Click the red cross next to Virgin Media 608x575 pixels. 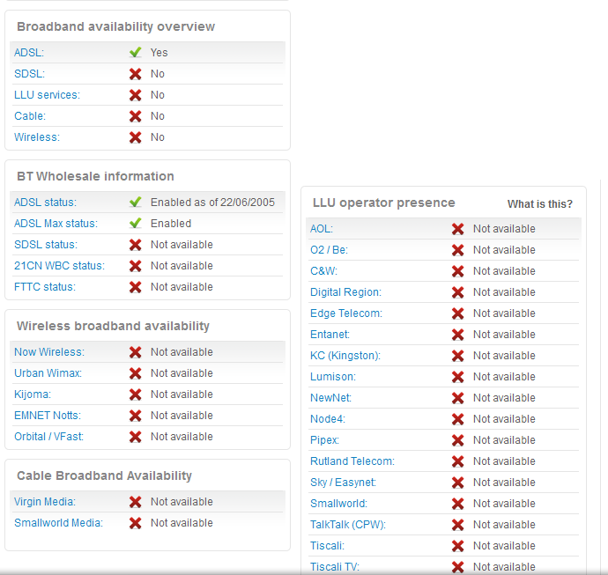click(136, 502)
